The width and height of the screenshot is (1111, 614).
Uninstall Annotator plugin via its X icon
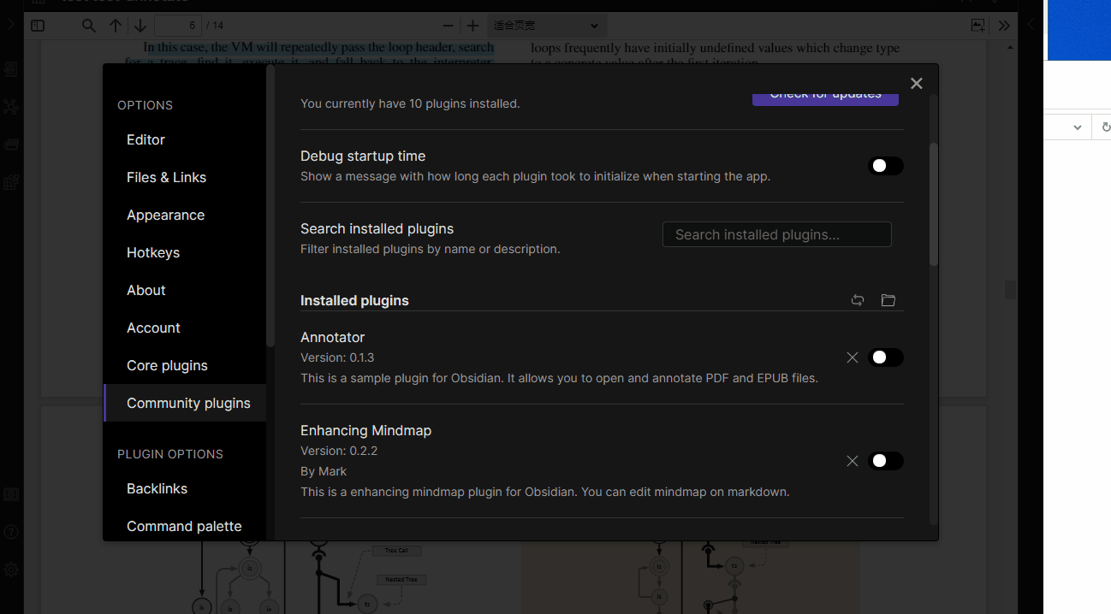(x=852, y=357)
